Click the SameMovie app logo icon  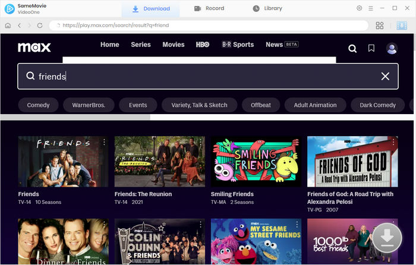(10, 9)
